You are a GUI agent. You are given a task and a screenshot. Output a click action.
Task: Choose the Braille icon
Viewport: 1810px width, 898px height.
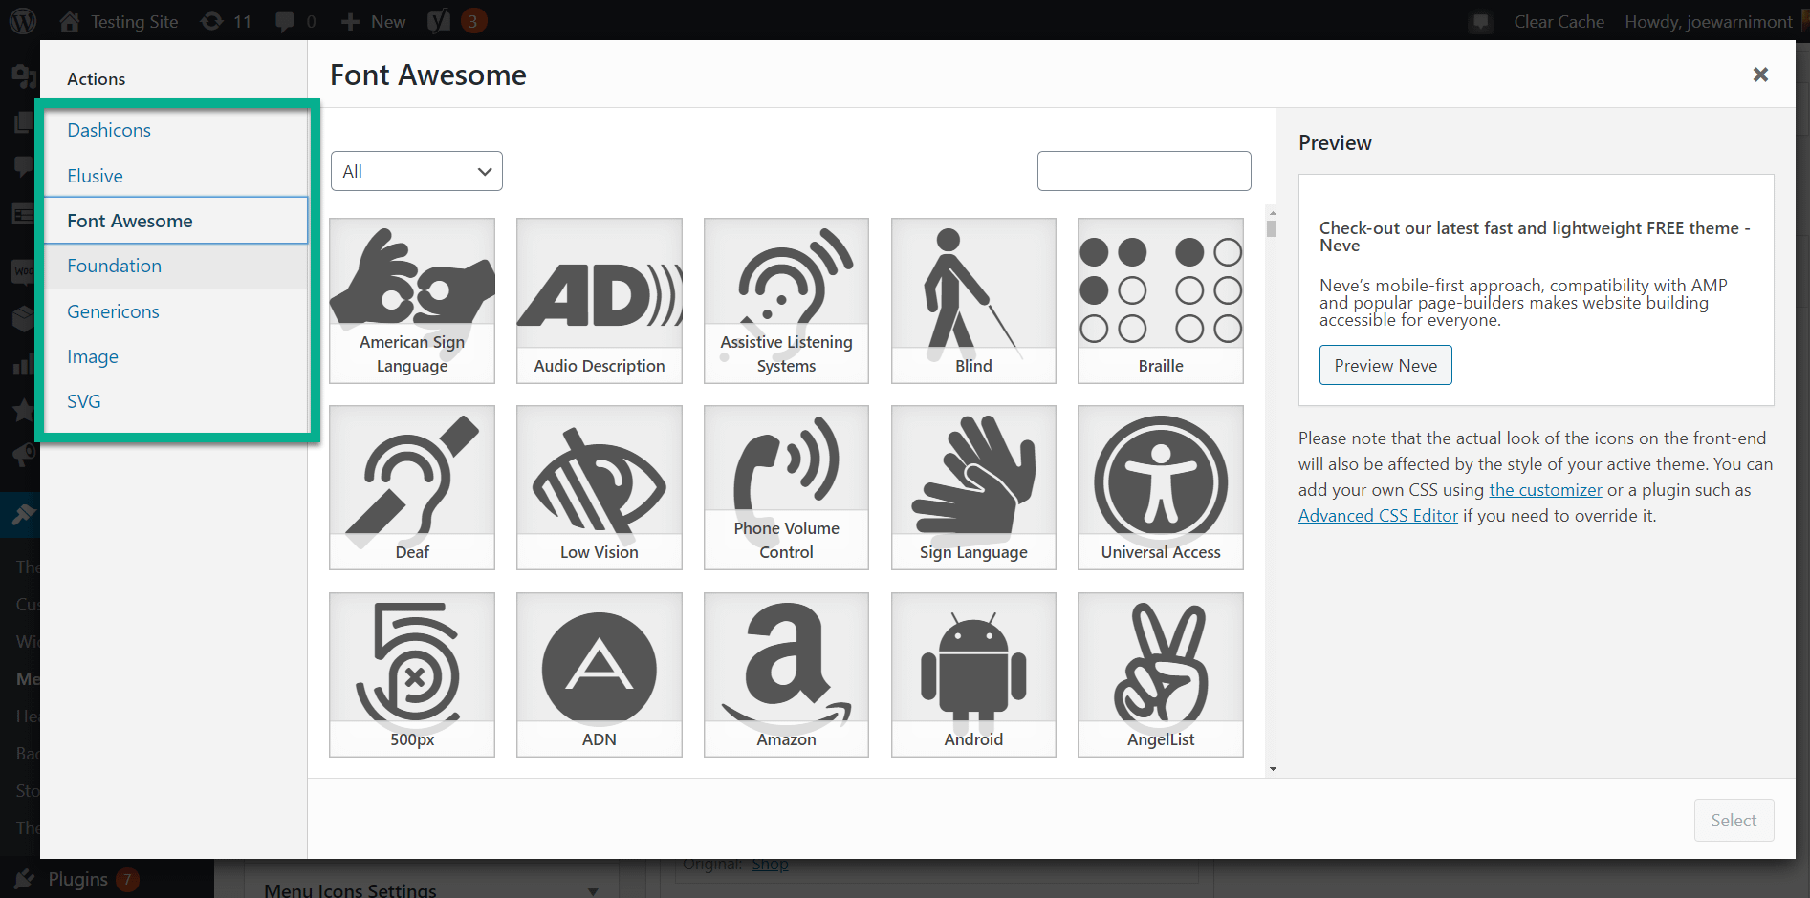pyautogui.click(x=1160, y=301)
